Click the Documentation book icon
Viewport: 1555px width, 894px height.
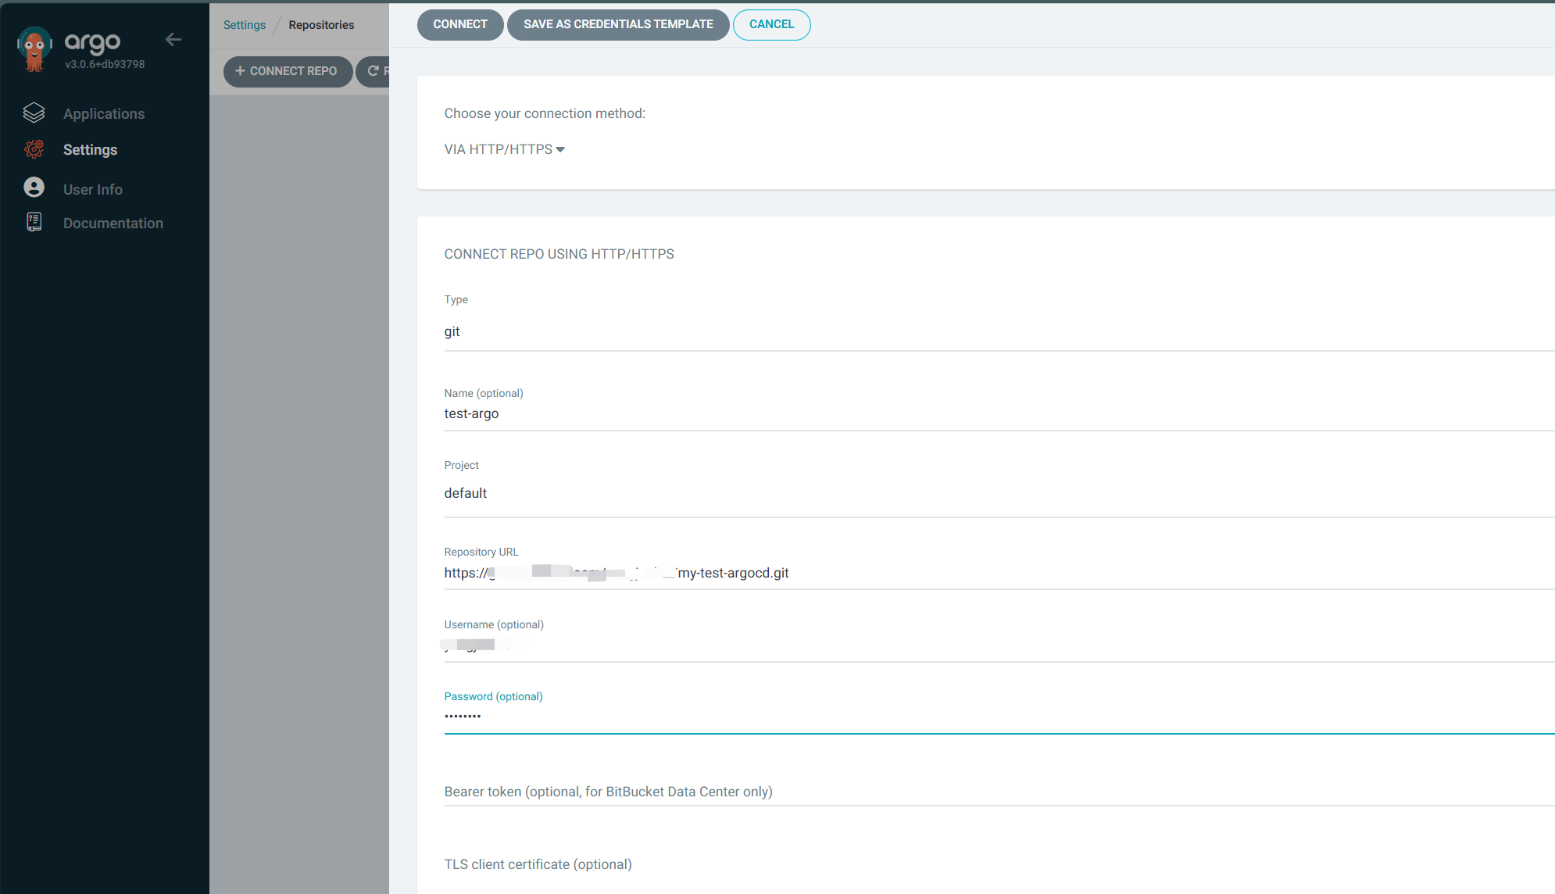tap(34, 223)
